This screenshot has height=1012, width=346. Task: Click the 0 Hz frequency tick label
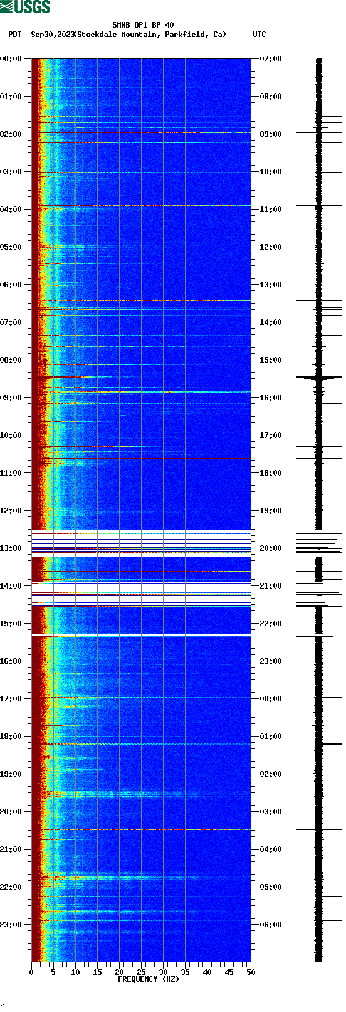tap(31, 972)
